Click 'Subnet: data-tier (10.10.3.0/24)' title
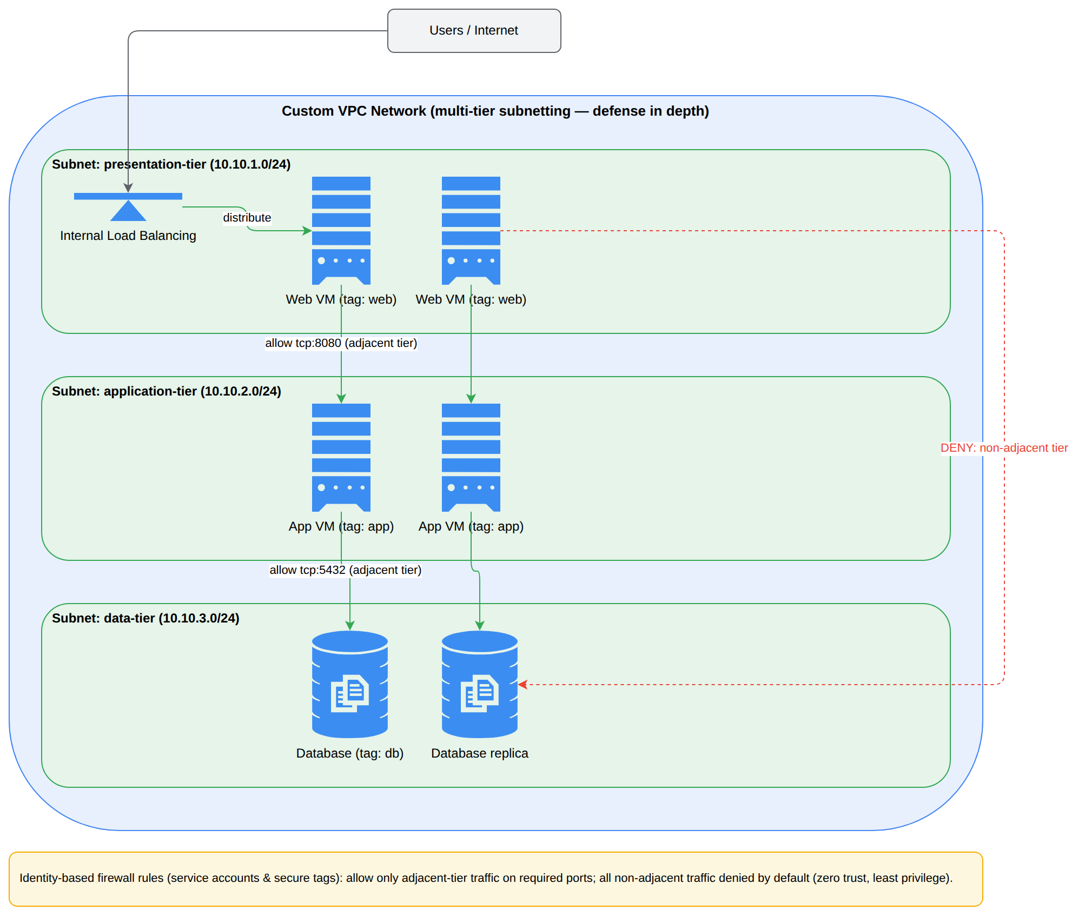 click(145, 618)
